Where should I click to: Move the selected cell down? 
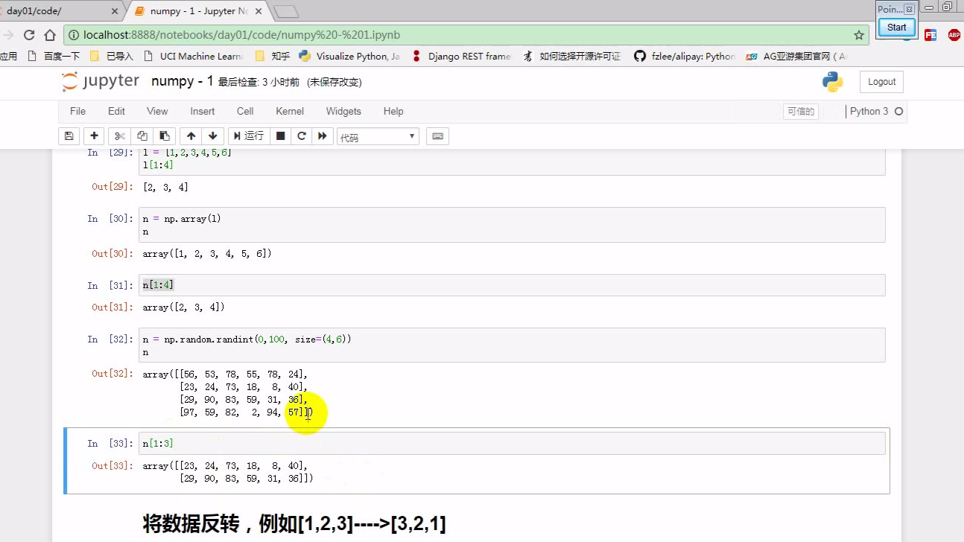(x=213, y=136)
